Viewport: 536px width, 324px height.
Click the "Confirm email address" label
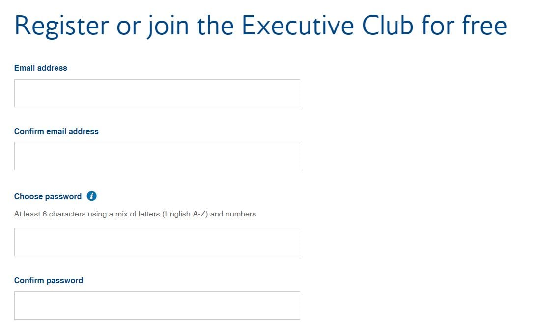[56, 131]
